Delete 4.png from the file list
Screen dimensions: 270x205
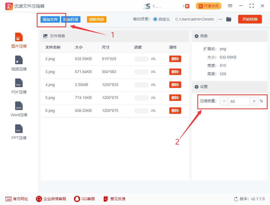175,85
